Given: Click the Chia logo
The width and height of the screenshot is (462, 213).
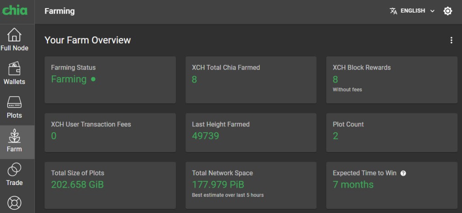Looking at the screenshot, I should 15,11.
